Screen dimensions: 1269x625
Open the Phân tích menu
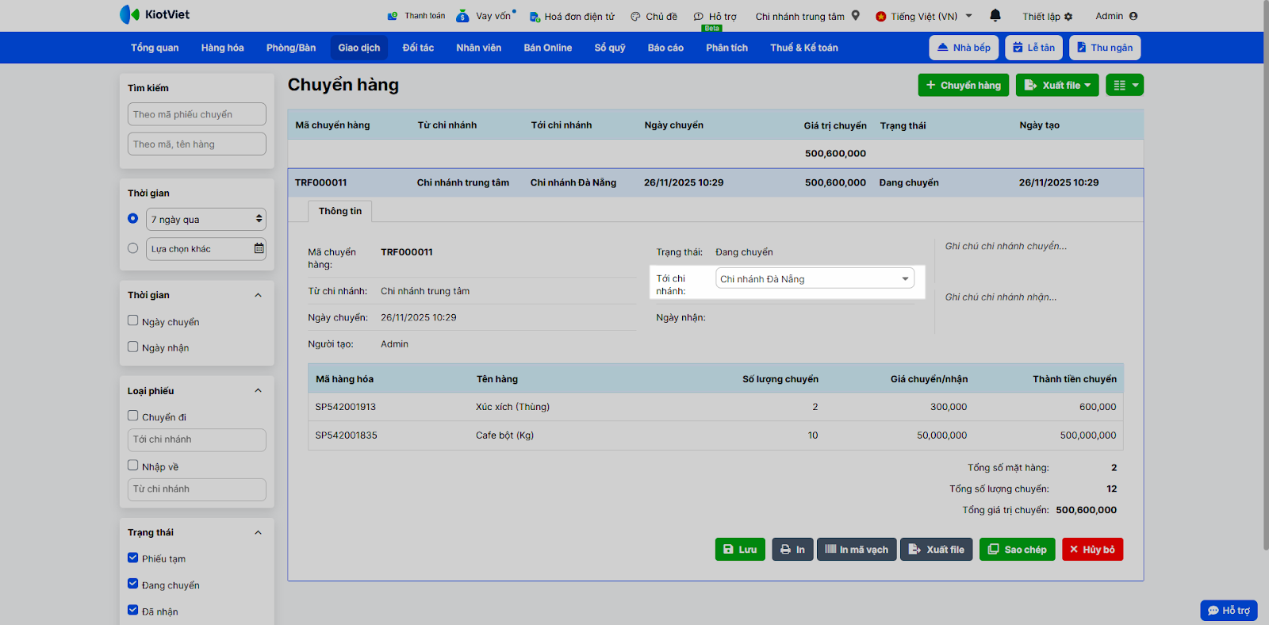(x=727, y=48)
